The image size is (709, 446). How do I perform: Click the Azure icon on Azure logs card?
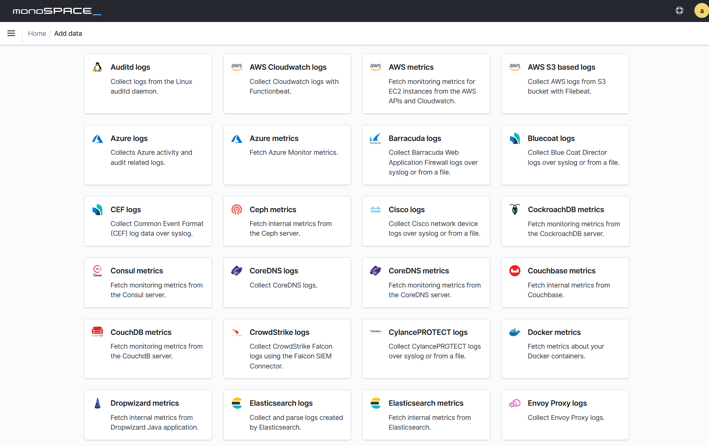pyautogui.click(x=97, y=138)
